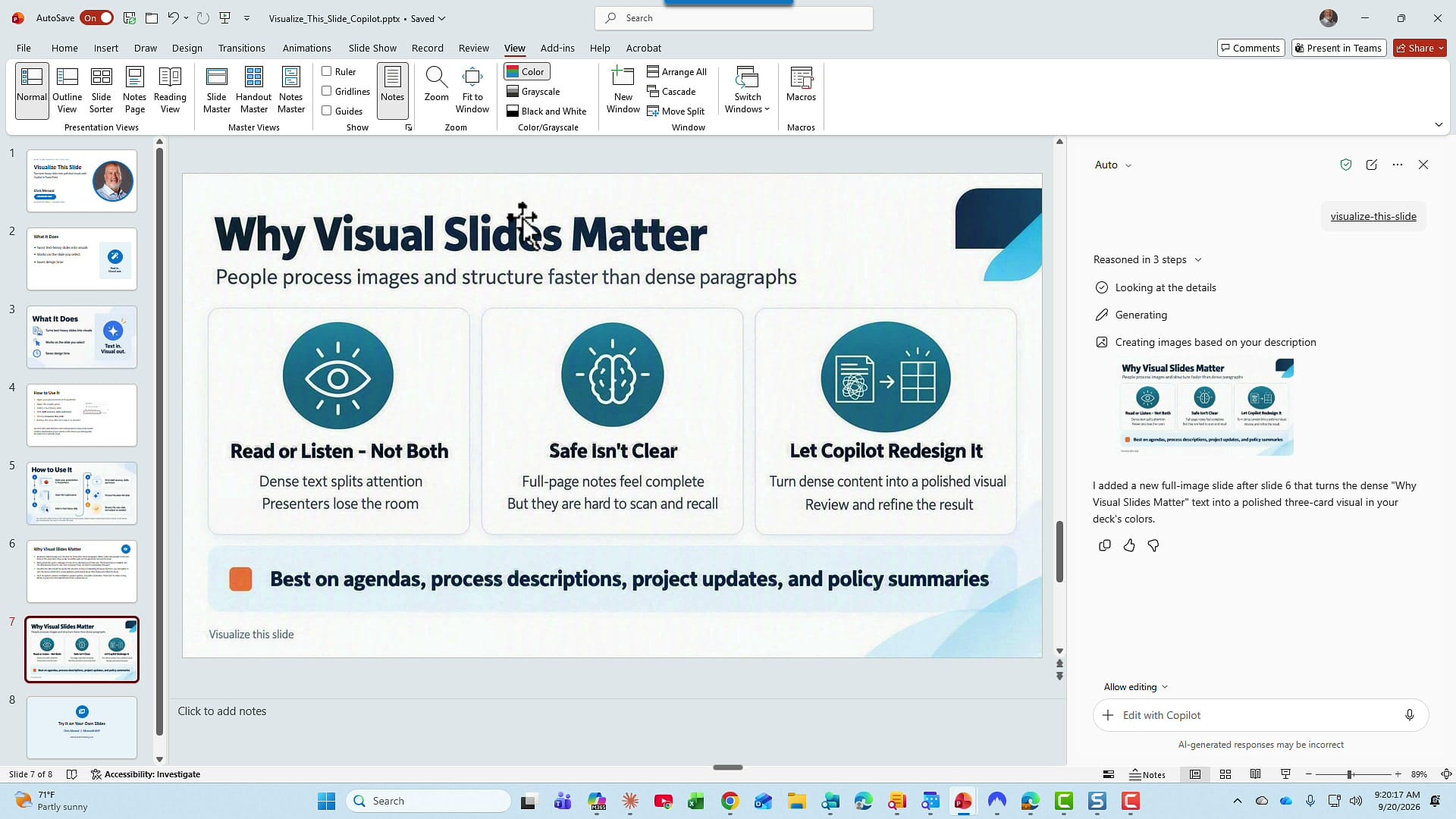Click the zoom slider handle in status bar

[x=1350, y=774]
